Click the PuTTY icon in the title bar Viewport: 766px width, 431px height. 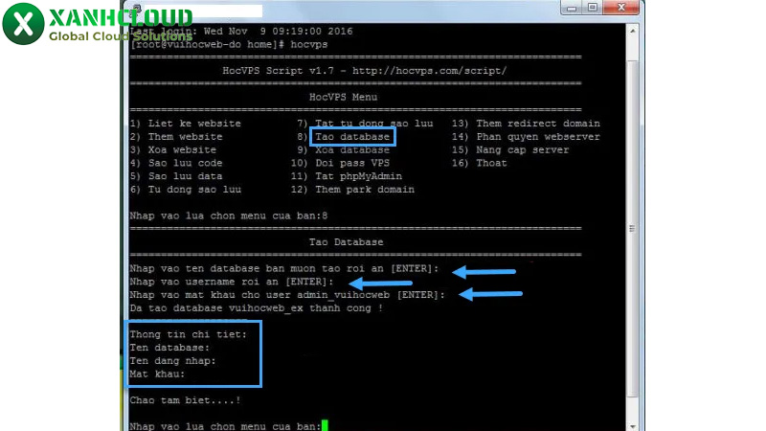137,9
